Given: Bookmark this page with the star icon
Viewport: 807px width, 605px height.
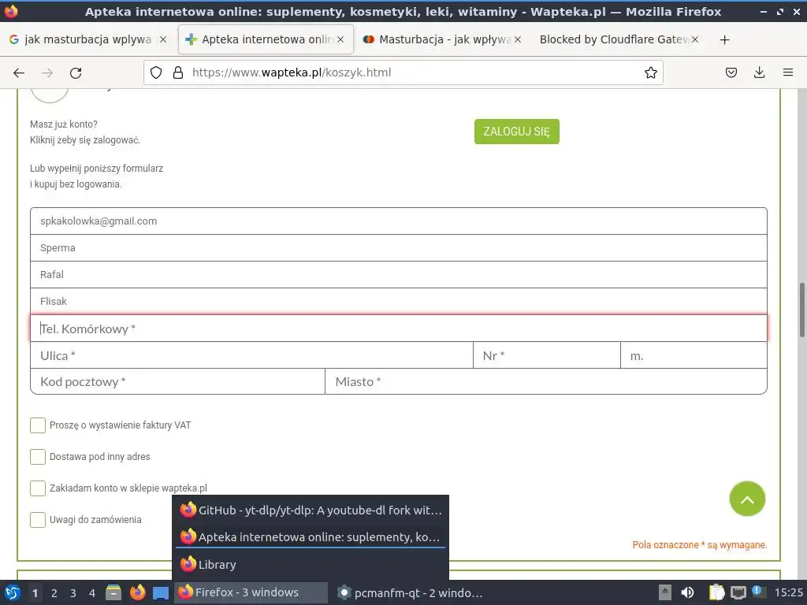Looking at the screenshot, I should pyautogui.click(x=650, y=72).
